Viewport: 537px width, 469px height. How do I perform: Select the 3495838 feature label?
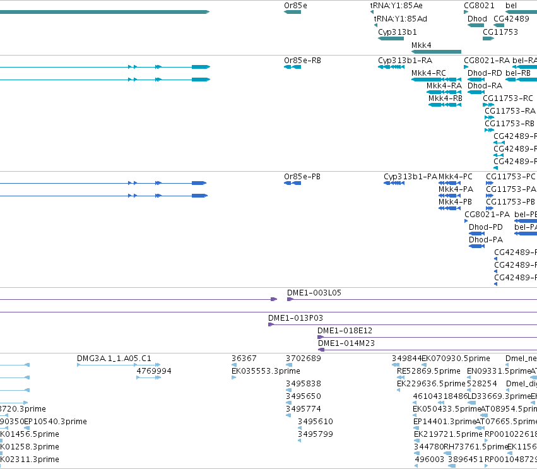point(304,384)
